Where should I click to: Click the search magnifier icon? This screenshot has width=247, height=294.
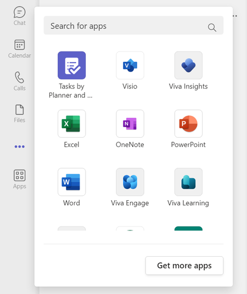pyautogui.click(x=212, y=27)
